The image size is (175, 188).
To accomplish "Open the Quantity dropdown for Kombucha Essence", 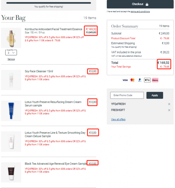I will [11, 53].
